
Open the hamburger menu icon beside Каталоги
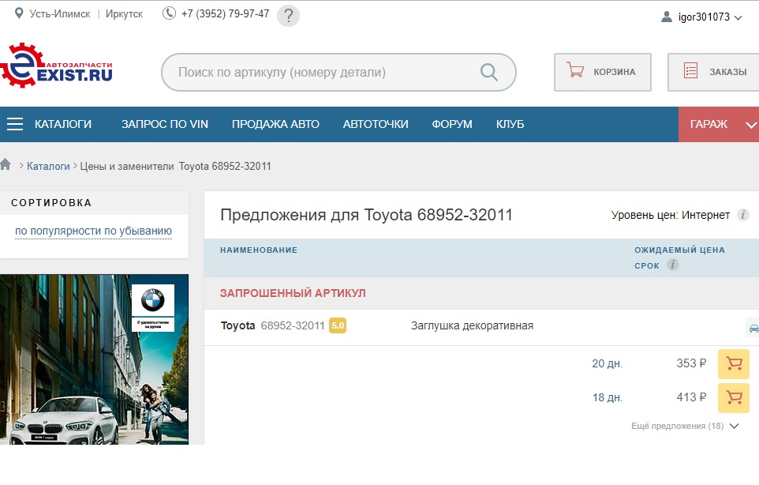(15, 124)
